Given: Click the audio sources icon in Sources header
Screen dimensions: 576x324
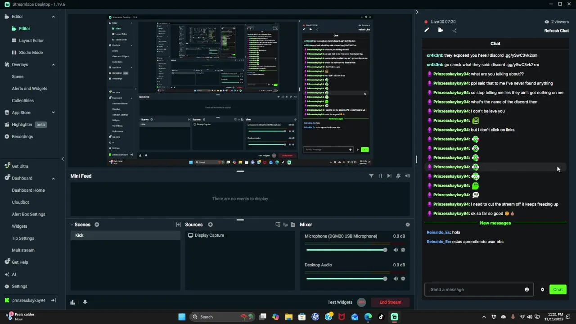Looking at the screenshot, I should 285,225.
